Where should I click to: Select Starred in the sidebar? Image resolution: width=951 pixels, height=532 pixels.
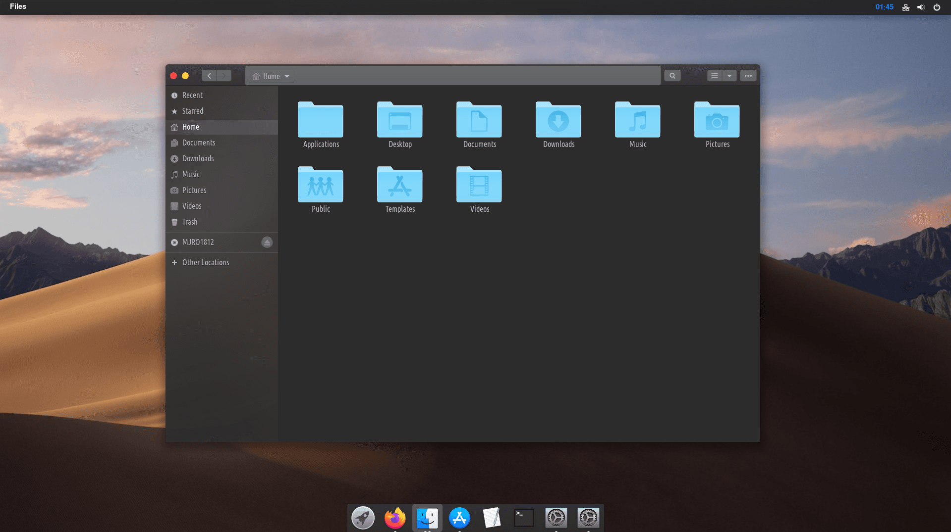[x=192, y=111]
